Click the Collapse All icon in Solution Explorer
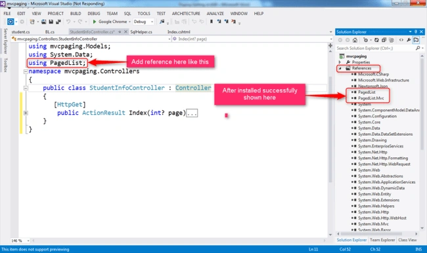Image resolution: width=427 pixels, height=253 pixels. 384,40
